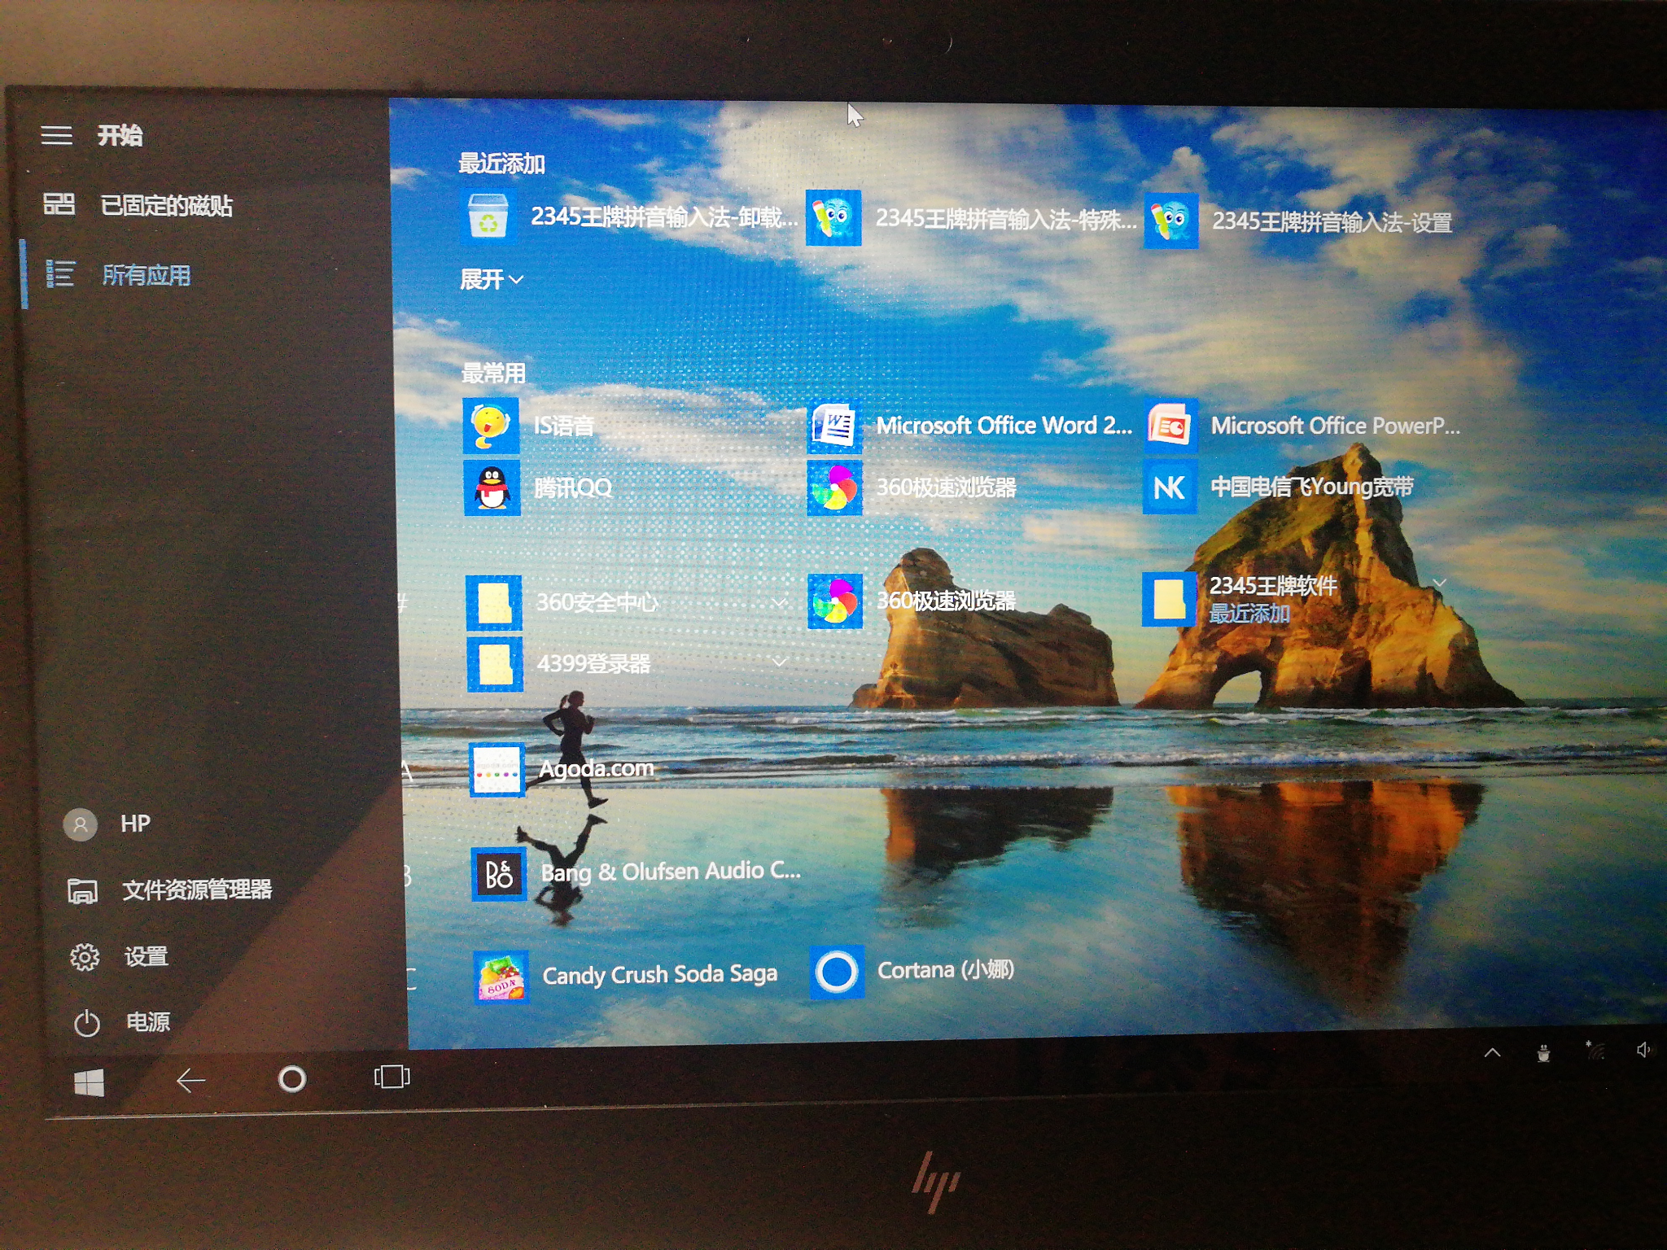Open Cortana (小娜)
Screen dimensions: 1667x1250
point(912,971)
